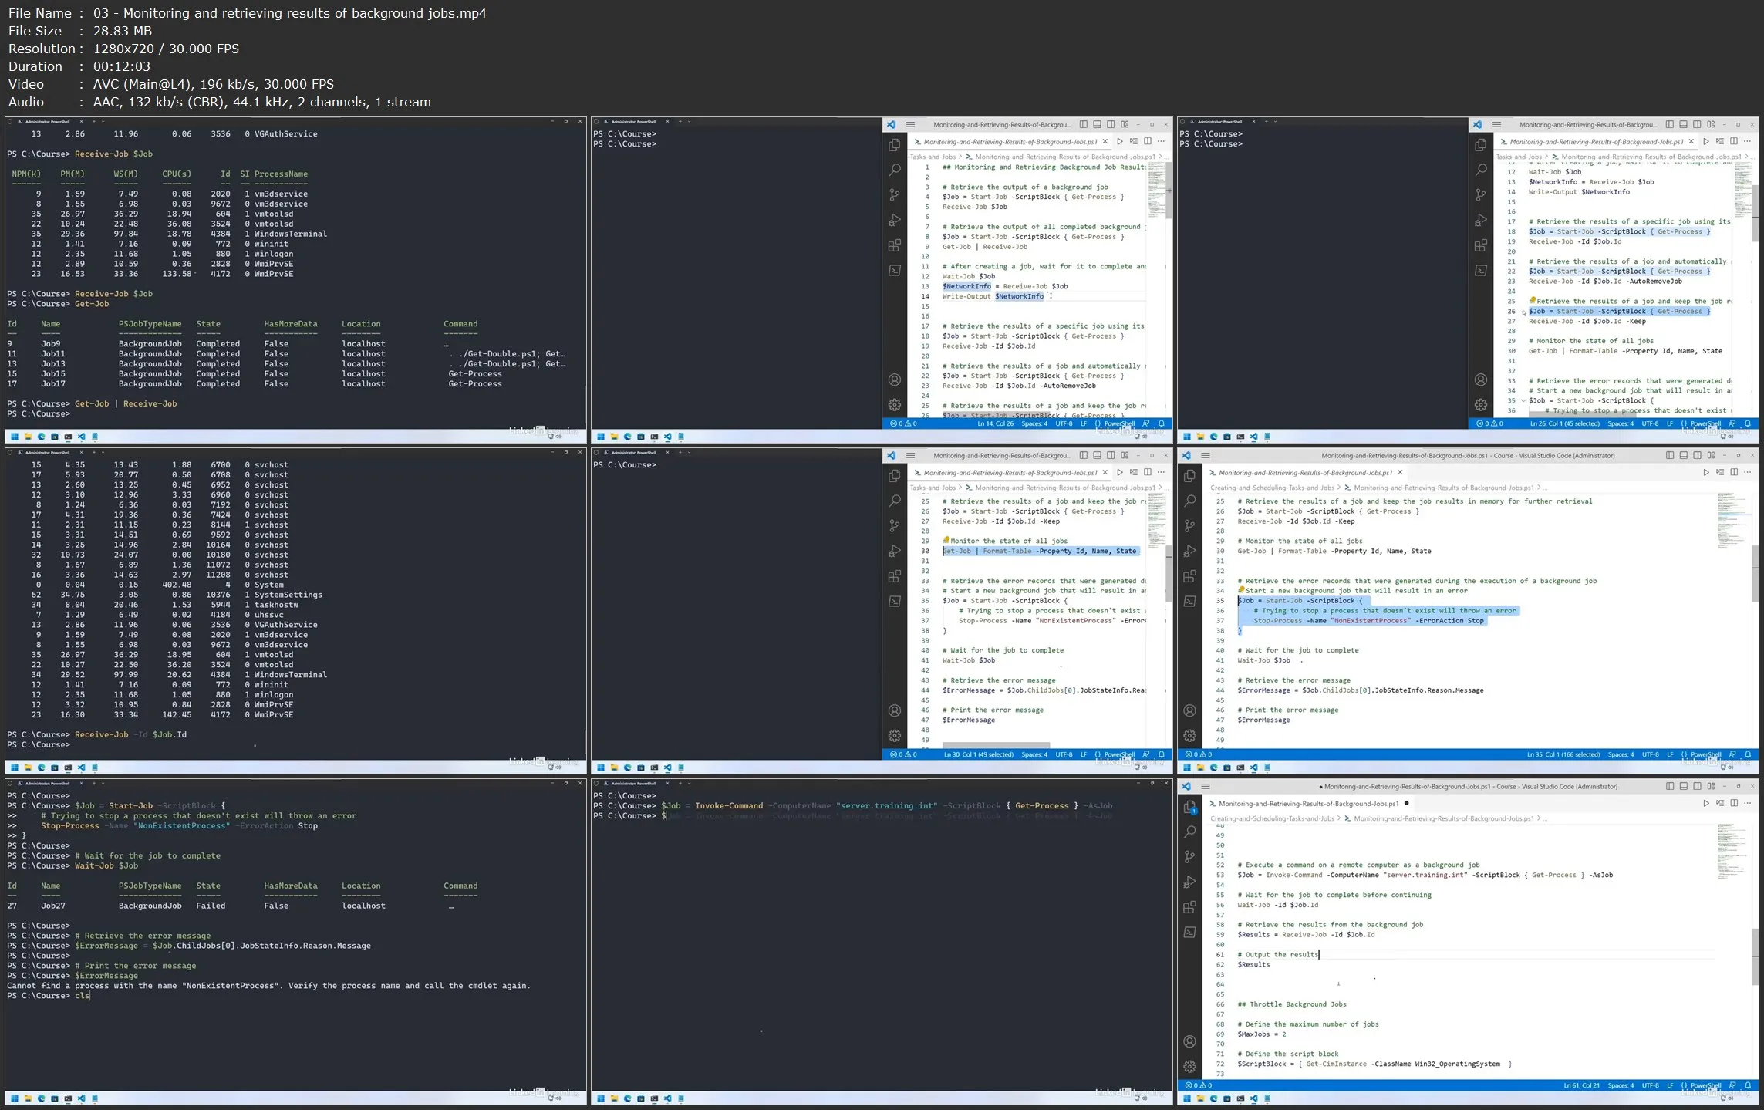
Task: Open new-tab dropdown in Get-Job | Receive-Job terminal
Action: coord(103,121)
